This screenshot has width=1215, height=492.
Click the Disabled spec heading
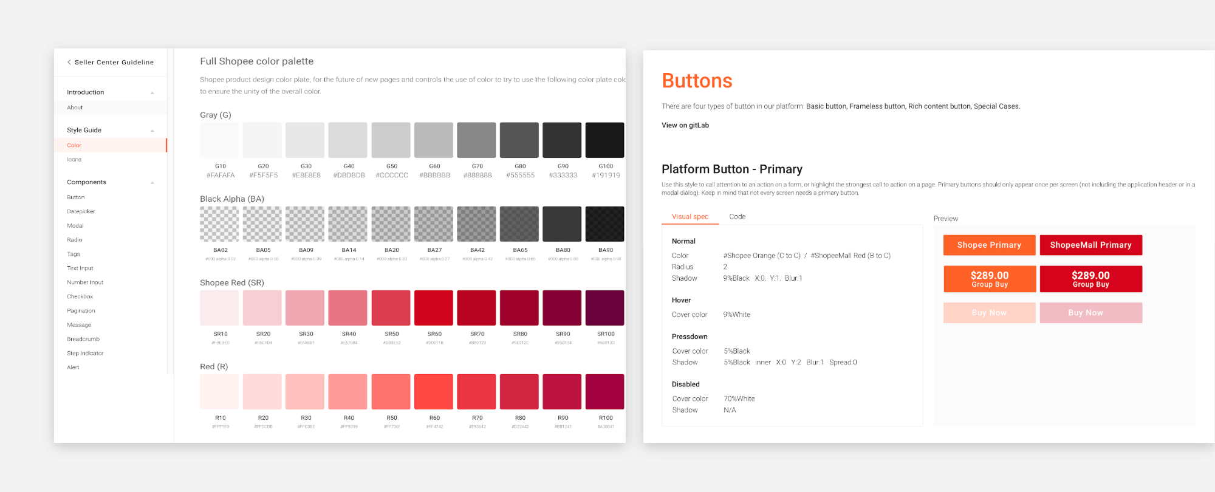pyautogui.click(x=686, y=384)
